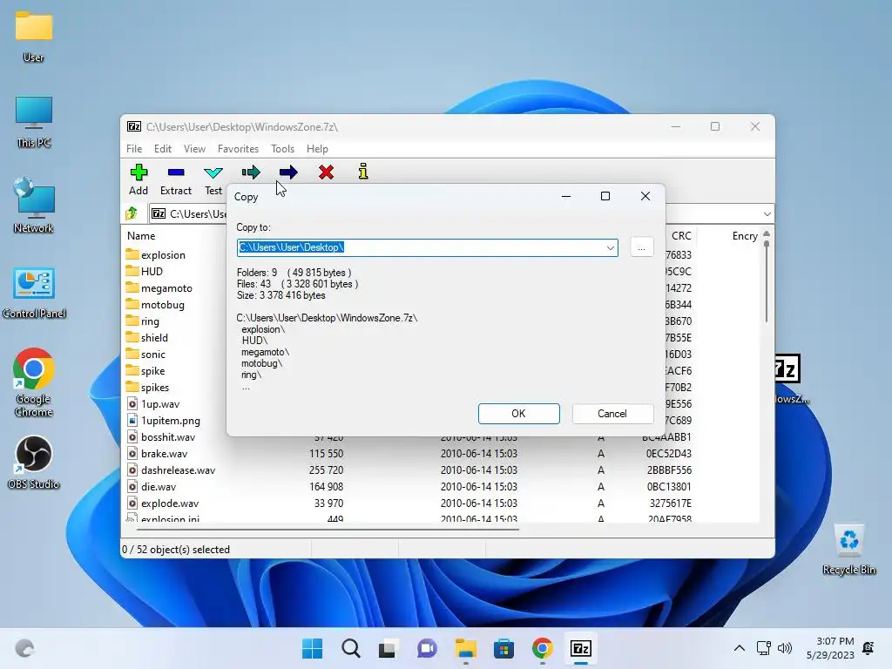Viewport: 892px width, 669px height.
Task: Click Cancel in the Copy dialog
Action: tap(612, 414)
